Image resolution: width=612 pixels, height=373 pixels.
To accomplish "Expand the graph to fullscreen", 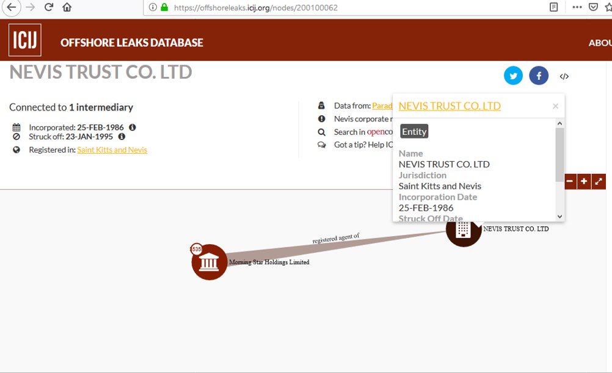I will click(x=599, y=181).
